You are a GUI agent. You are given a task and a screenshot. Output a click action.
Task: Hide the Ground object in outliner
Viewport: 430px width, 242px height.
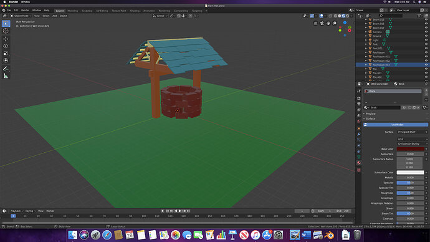pos(426,36)
